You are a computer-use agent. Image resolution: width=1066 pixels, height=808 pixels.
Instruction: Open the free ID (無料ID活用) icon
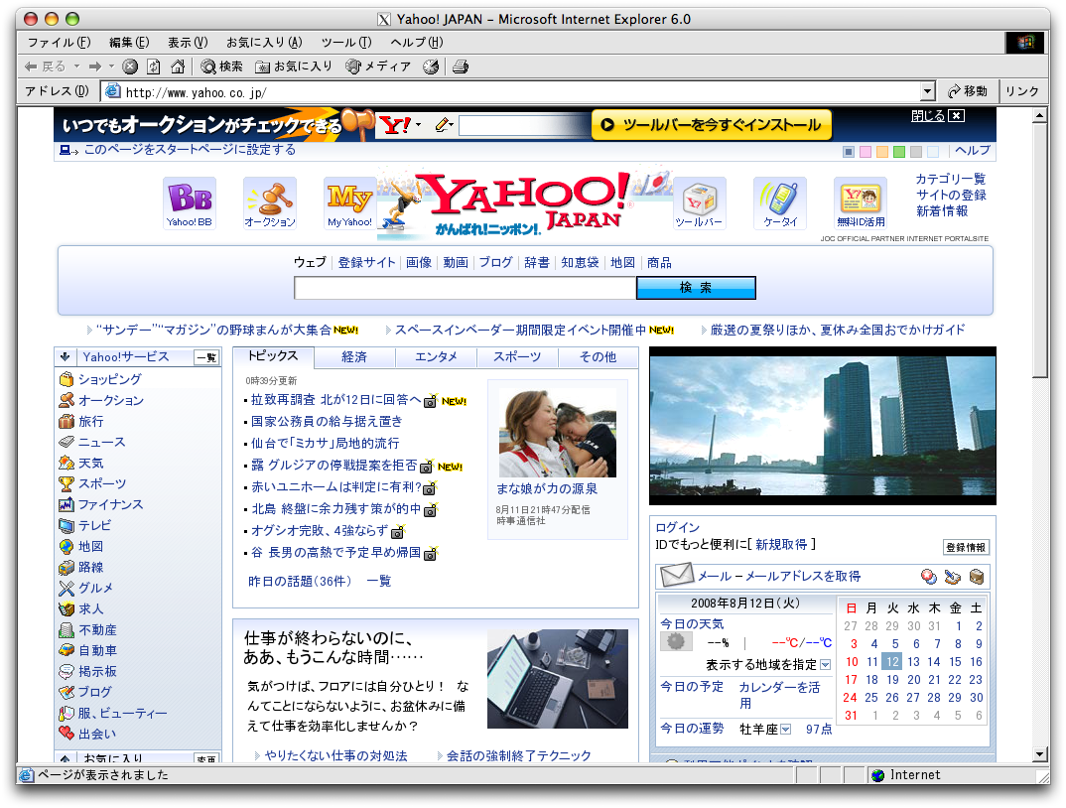[861, 202]
